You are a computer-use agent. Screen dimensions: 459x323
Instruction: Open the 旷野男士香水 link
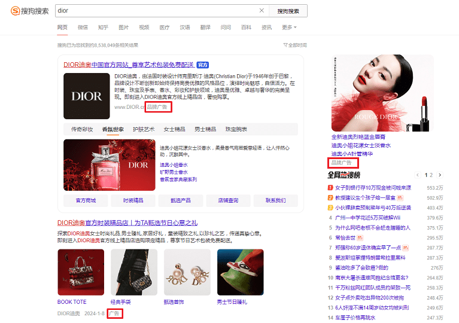pos(174,172)
